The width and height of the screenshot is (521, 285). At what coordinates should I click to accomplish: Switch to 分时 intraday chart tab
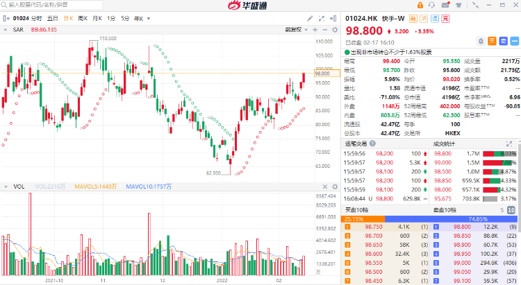click(x=35, y=17)
